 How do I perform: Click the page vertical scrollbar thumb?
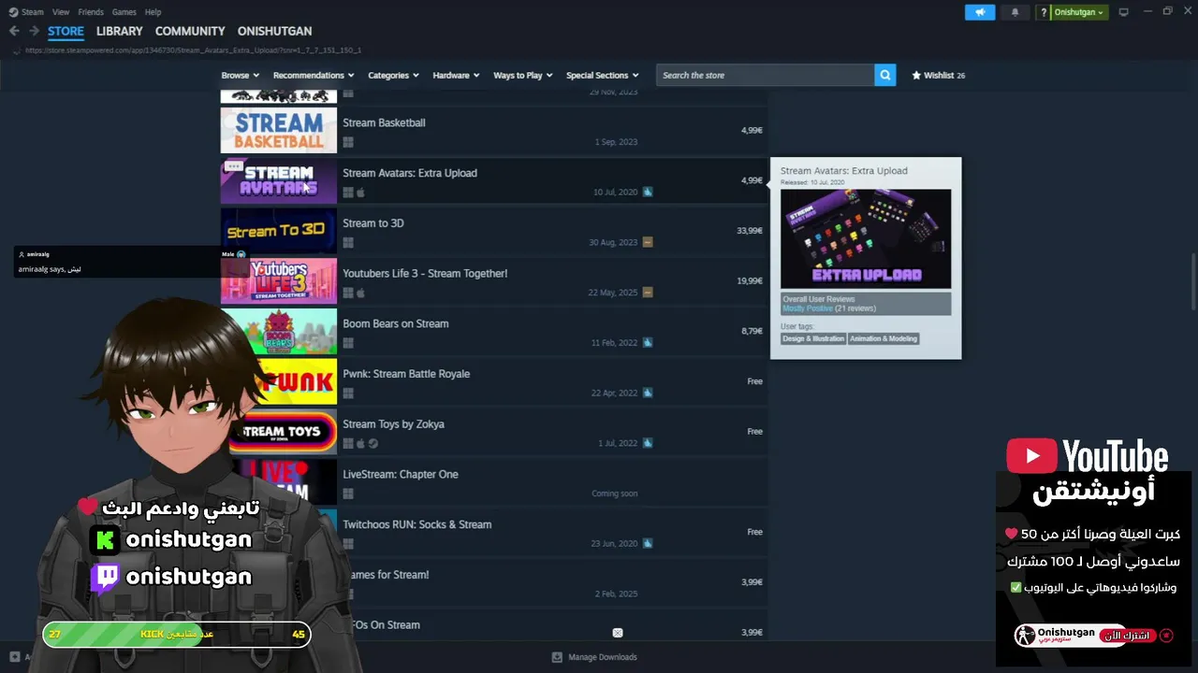click(1192, 281)
